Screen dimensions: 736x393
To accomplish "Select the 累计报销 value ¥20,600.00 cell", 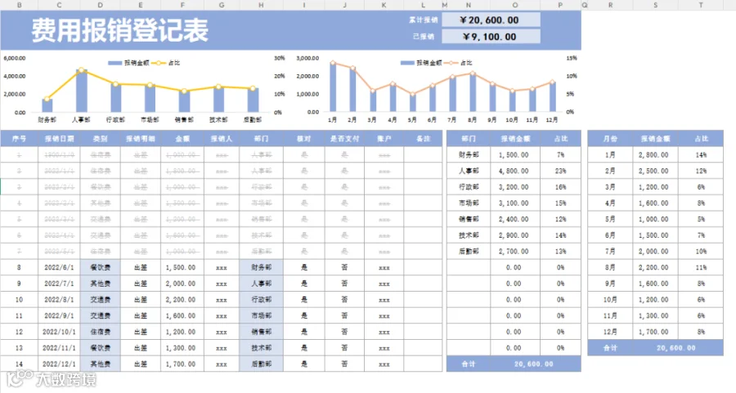I will point(491,20).
